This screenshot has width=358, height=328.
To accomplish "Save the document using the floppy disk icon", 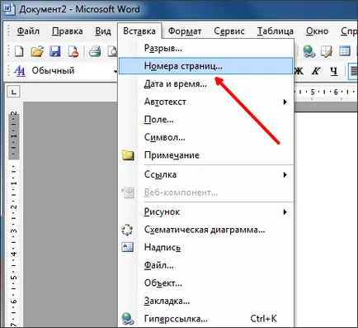I will tap(55, 51).
